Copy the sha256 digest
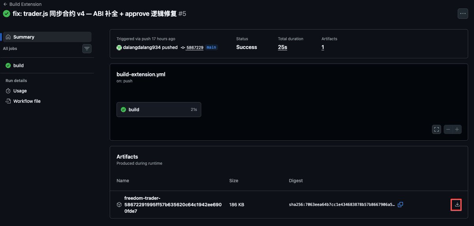The height and width of the screenshot is (226, 474). [401, 204]
